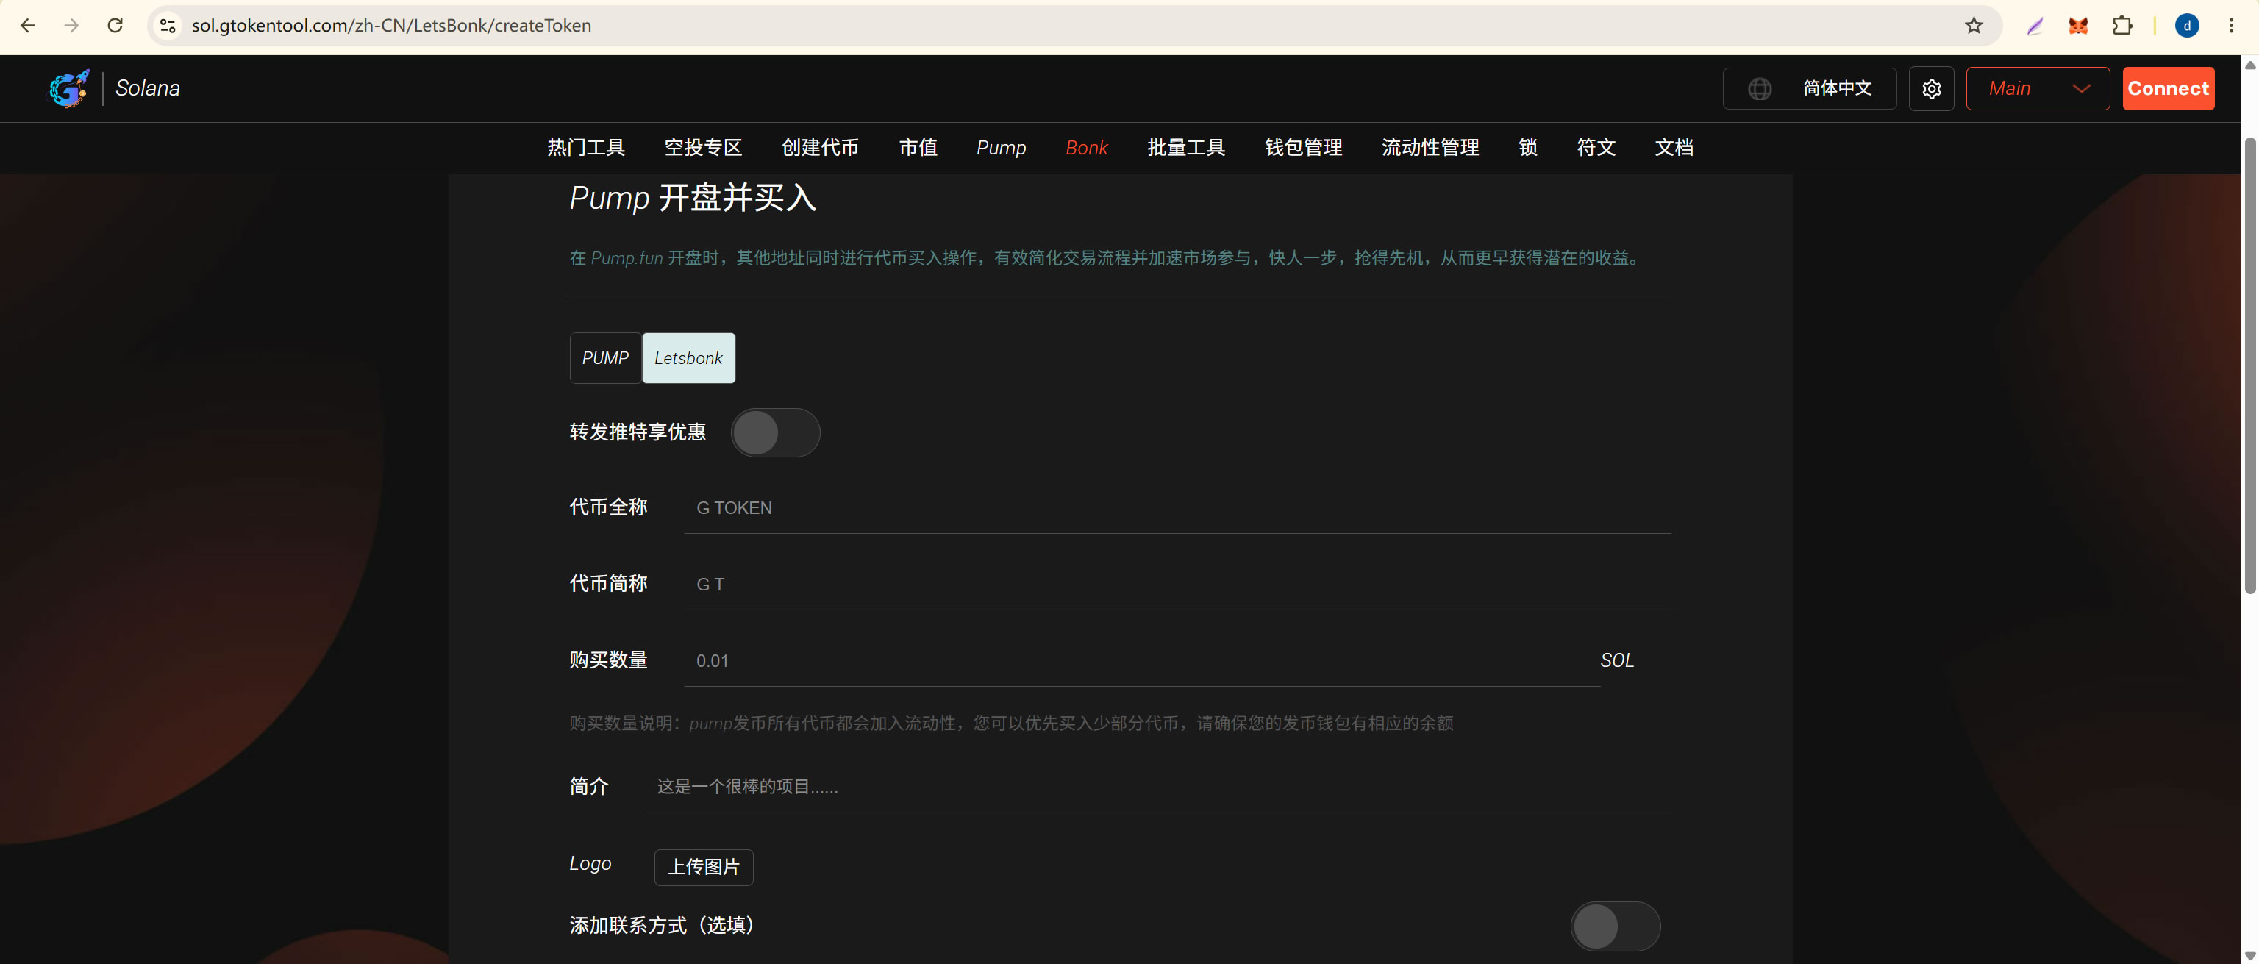2259x964 pixels.
Task: Open 批量工具 menu
Action: (x=1185, y=147)
